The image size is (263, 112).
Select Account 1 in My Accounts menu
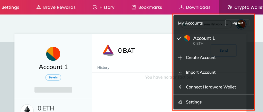pyautogui.click(x=214, y=40)
